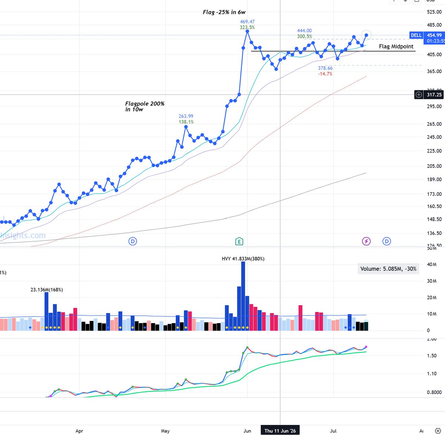This screenshot has height=435, width=445.
Task: Click the 405.00 price axis value
Action: click(x=434, y=54)
